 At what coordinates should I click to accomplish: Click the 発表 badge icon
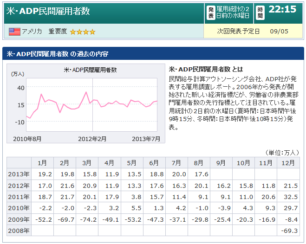tap(211, 13)
